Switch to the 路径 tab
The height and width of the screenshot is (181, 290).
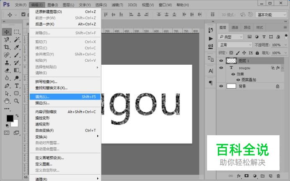point(247,28)
